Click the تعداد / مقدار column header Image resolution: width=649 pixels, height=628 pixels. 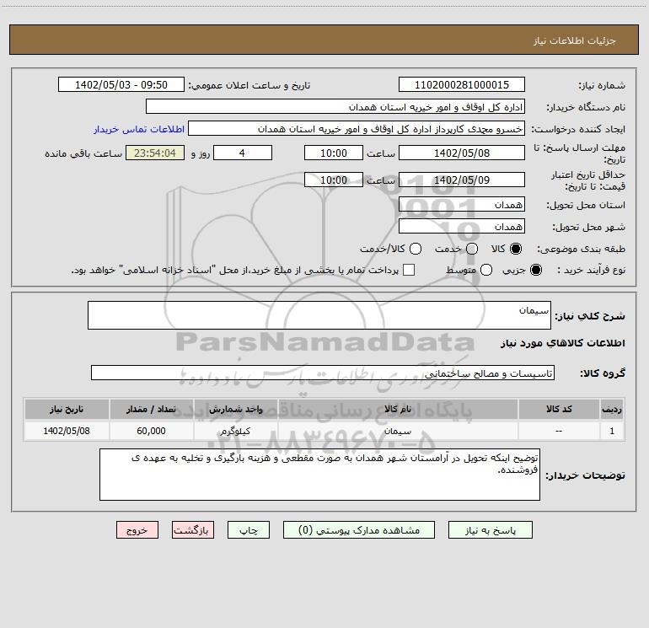tap(151, 409)
